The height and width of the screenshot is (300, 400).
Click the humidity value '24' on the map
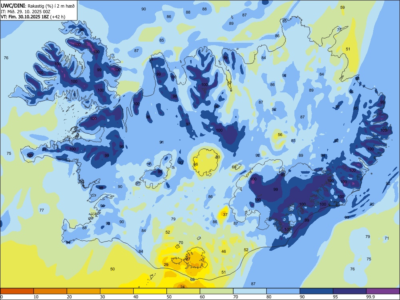point(182,287)
